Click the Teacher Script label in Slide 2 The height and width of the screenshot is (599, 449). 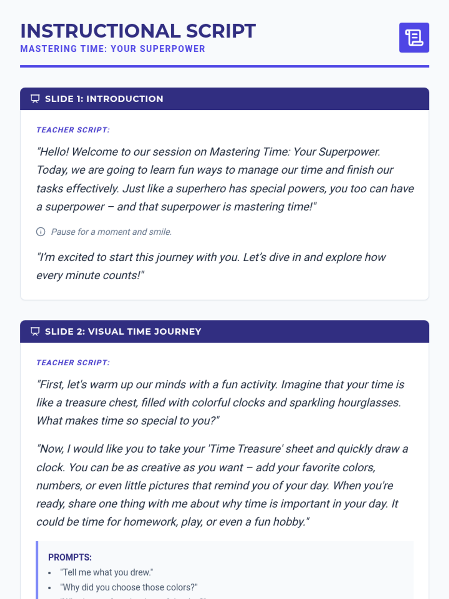[x=73, y=363]
